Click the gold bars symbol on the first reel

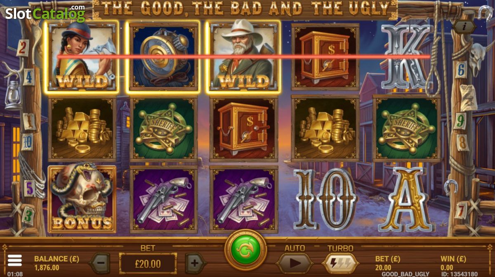click(x=82, y=128)
